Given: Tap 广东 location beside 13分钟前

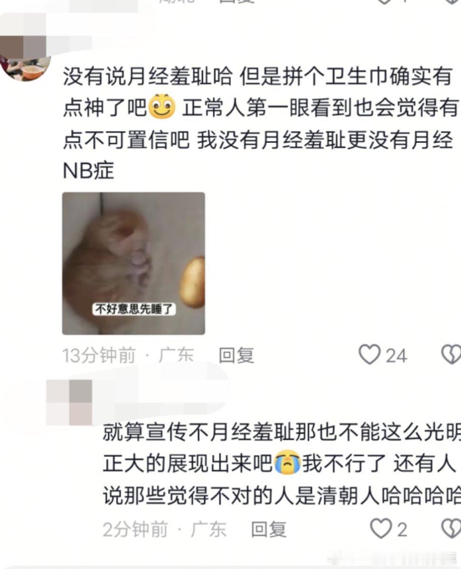Looking at the screenshot, I should point(176,355).
